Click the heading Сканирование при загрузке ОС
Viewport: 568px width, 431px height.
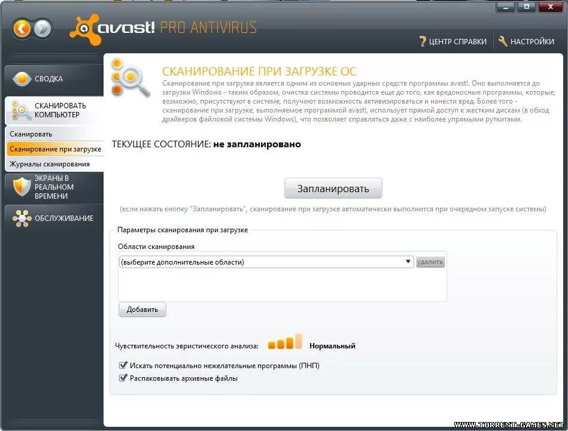click(259, 71)
